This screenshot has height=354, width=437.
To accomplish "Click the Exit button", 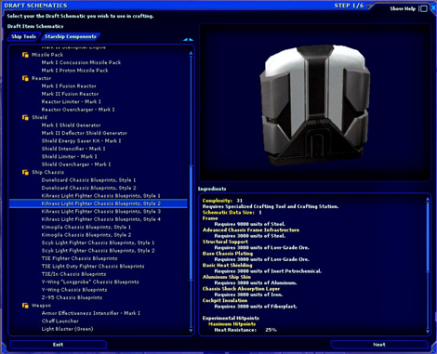I will 58,345.
